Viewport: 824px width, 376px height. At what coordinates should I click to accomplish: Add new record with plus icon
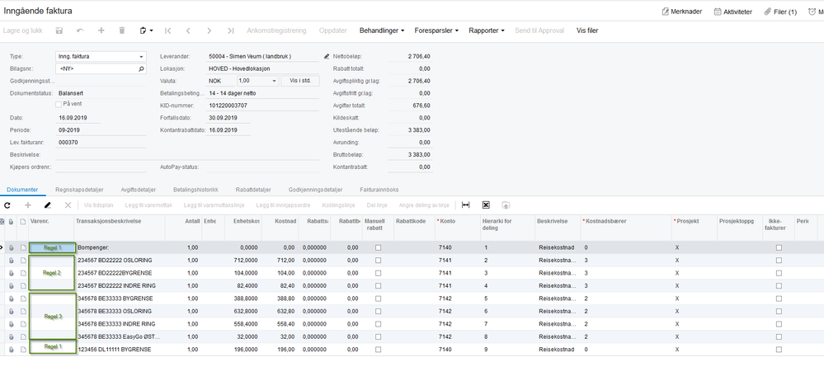coord(101,31)
